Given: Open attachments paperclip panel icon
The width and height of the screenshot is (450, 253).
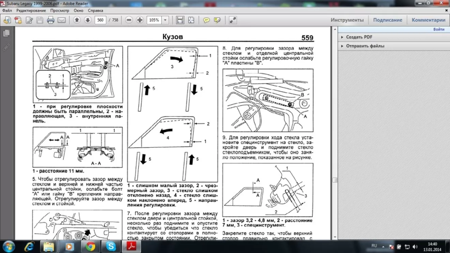Looking at the screenshot, I should coord(6,47).
